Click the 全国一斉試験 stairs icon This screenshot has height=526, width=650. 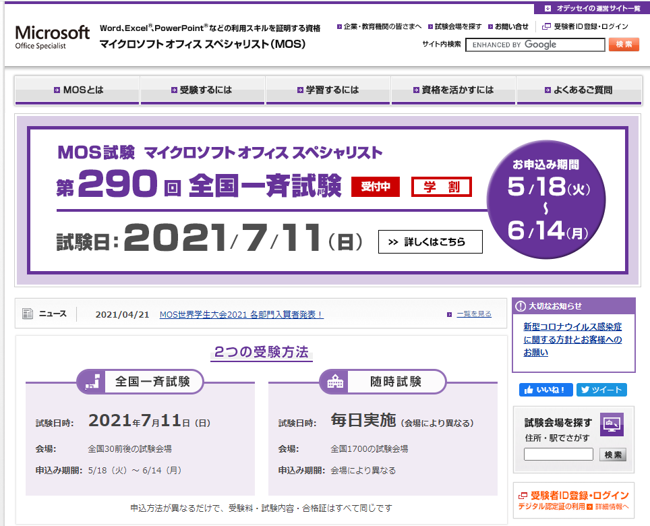(92, 381)
